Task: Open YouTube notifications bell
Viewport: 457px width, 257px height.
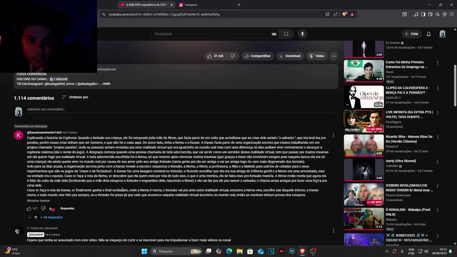Action: click(x=429, y=34)
